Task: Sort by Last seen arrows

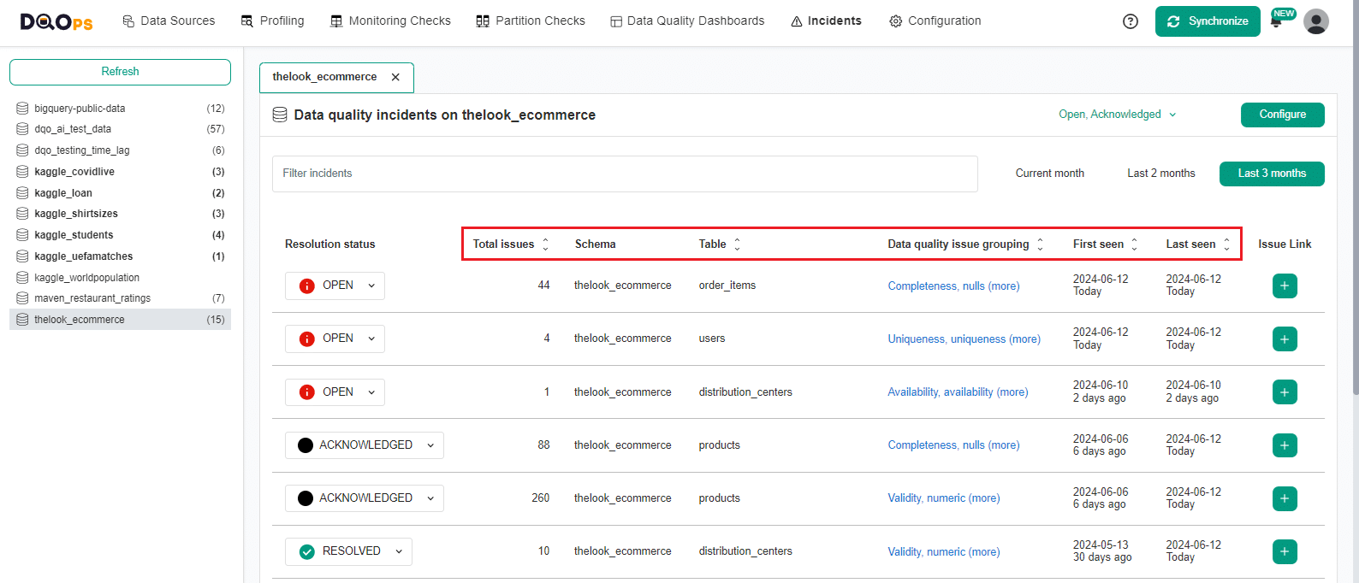Action: coord(1226,244)
